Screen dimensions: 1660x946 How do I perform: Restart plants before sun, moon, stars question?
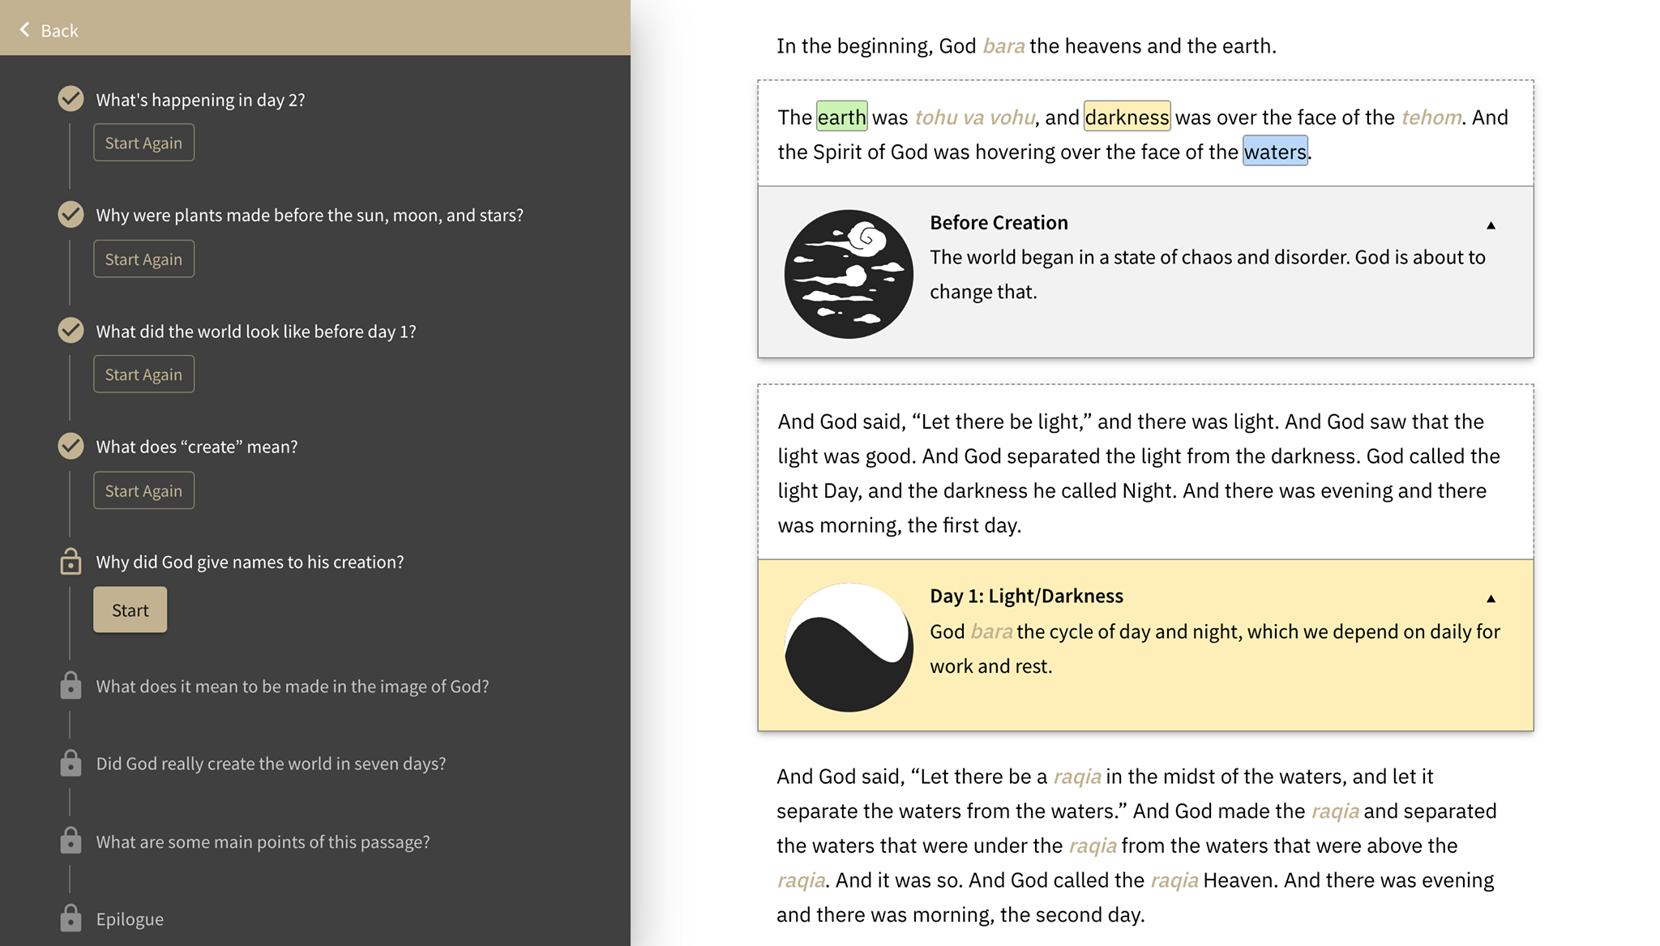(x=143, y=259)
